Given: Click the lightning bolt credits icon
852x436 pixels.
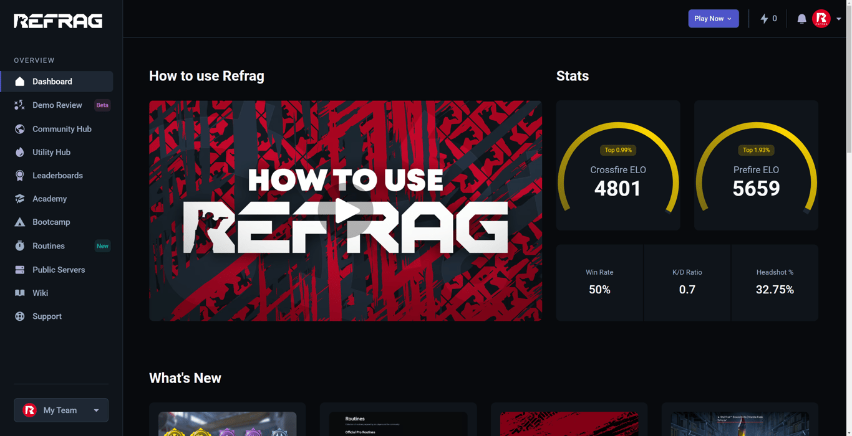Looking at the screenshot, I should tap(764, 19).
